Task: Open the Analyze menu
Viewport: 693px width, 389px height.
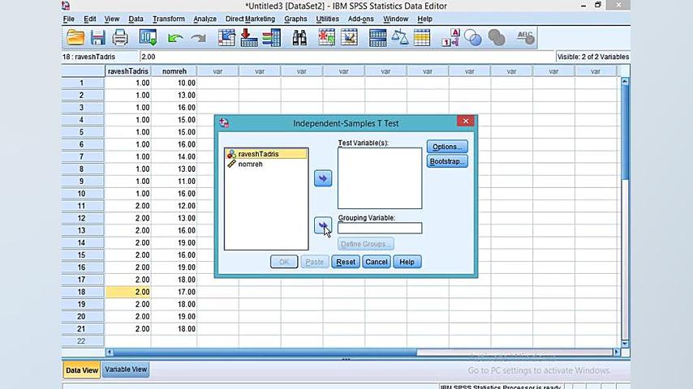Action: 204,19
